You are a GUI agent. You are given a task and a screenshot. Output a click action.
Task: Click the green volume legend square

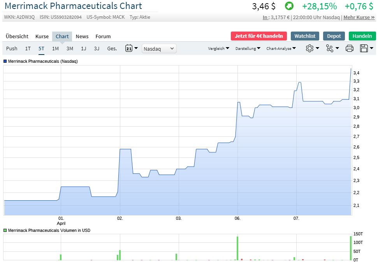click(4, 231)
